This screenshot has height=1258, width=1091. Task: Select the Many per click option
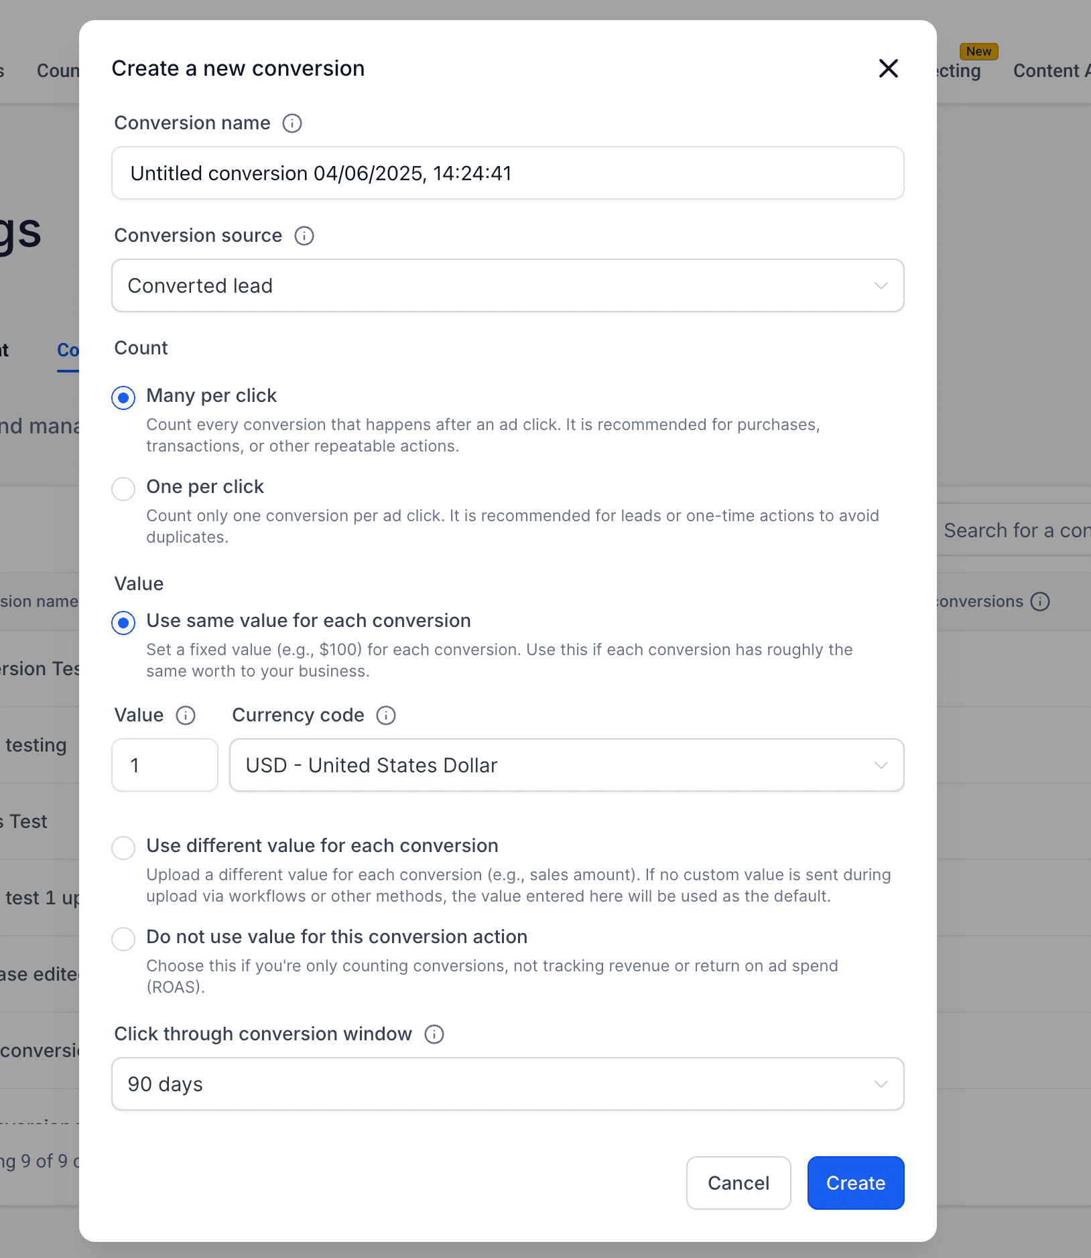(123, 397)
